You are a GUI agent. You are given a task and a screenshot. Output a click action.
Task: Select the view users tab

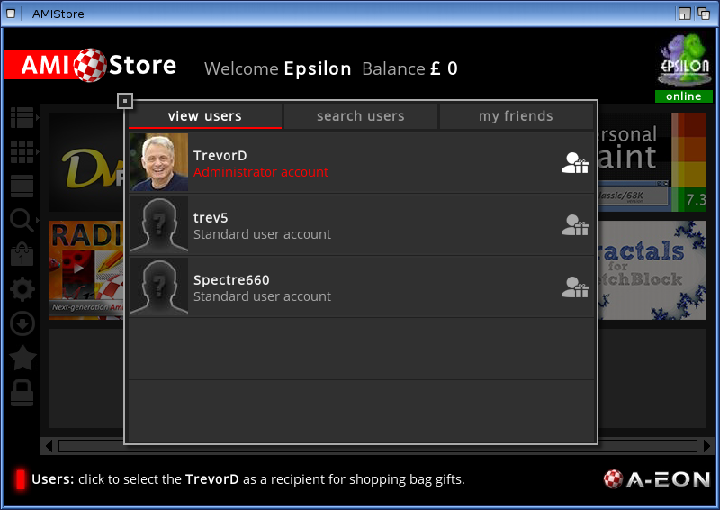[x=205, y=116]
